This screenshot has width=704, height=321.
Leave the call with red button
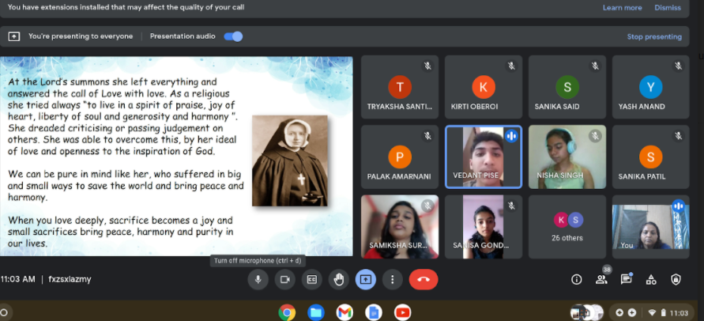pyautogui.click(x=423, y=279)
